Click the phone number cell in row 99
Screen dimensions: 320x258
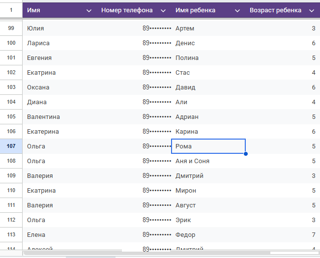[x=134, y=29]
